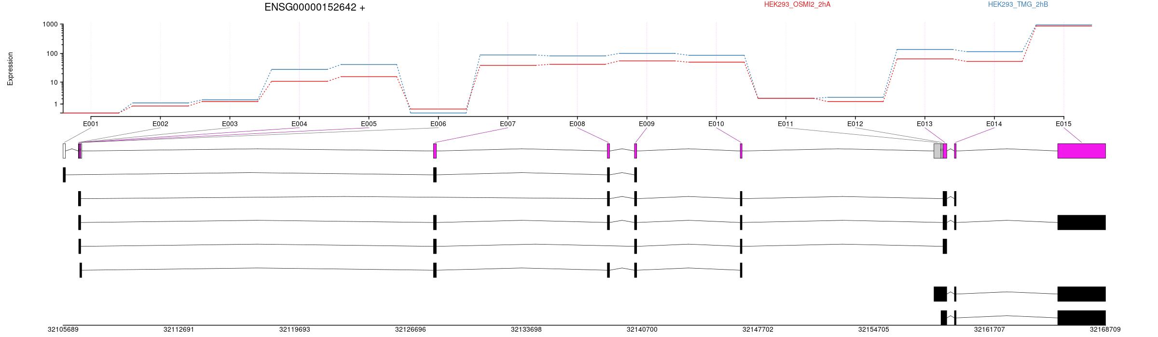
Task: Click genomic coordinate 32119693
Action: click(x=295, y=330)
